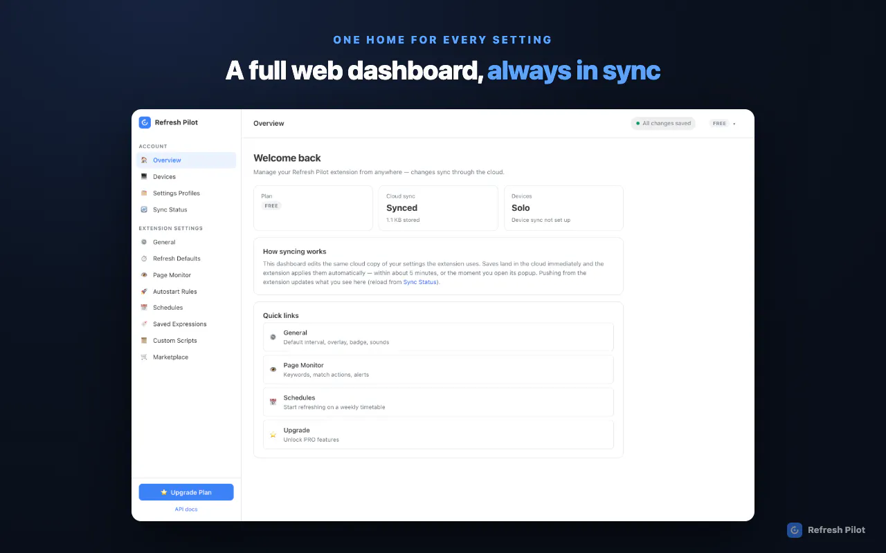Go to Saved Expressions
This screenshot has height=553, width=886.
[x=186, y=324]
